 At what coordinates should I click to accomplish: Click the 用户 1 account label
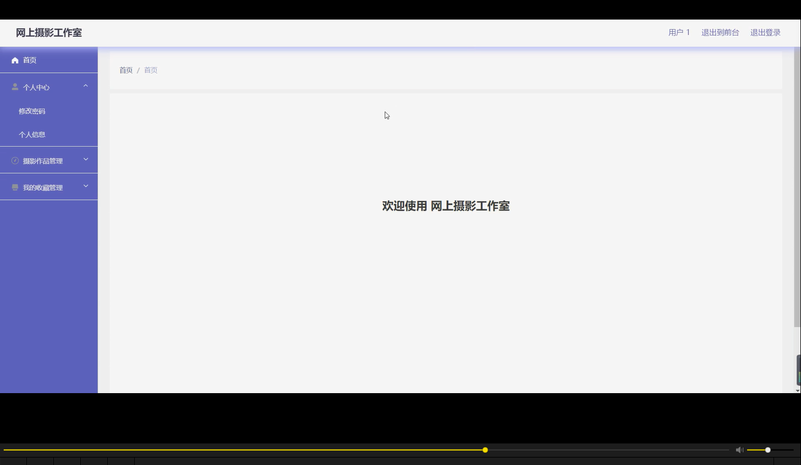(678, 32)
